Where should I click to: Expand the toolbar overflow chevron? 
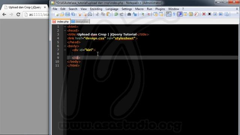(237, 13)
